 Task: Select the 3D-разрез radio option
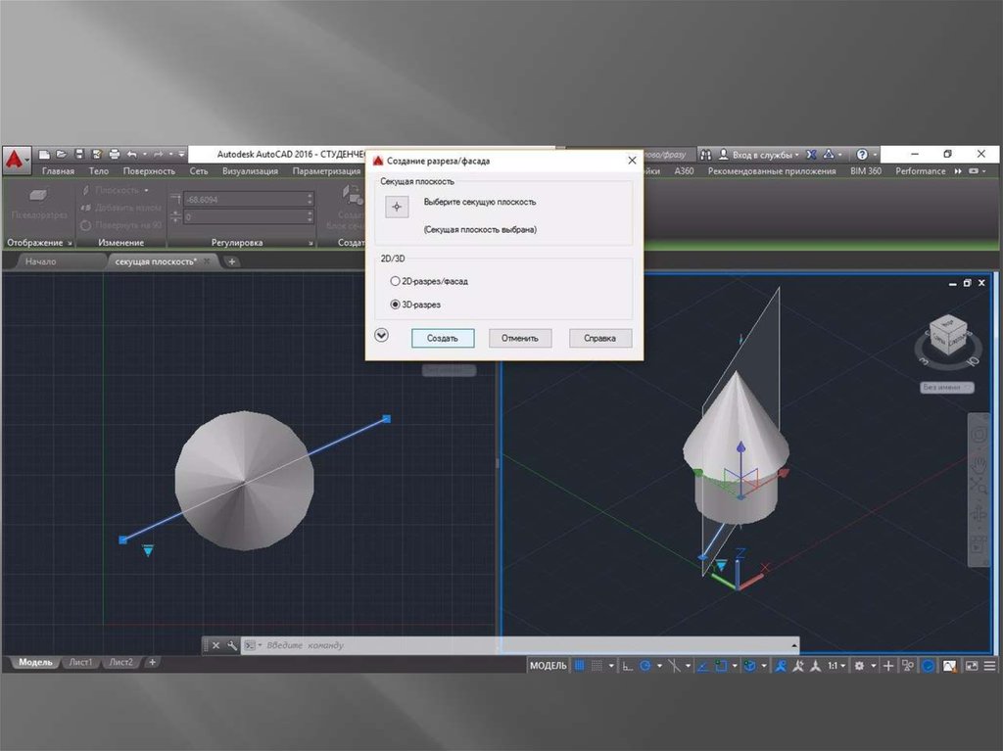point(395,305)
